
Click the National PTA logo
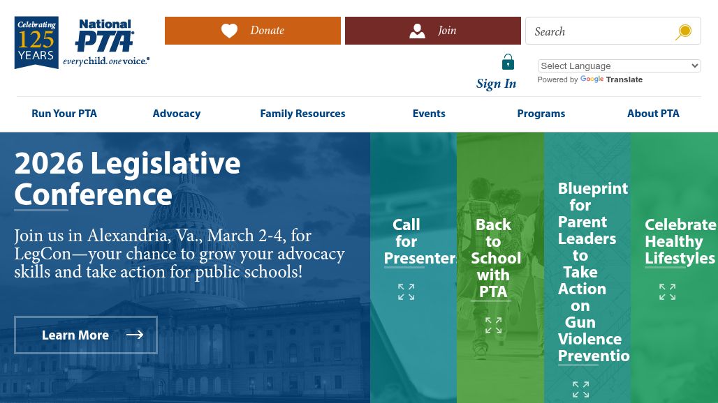[x=105, y=43]
